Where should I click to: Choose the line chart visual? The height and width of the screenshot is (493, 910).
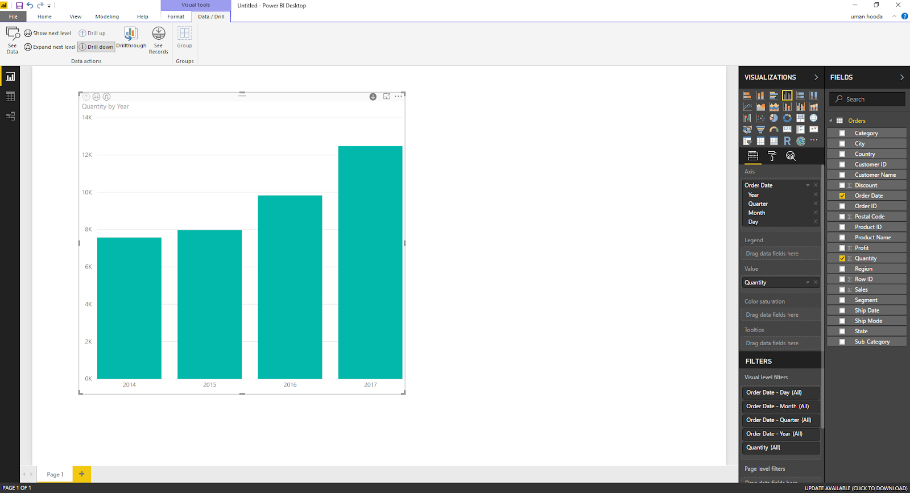[x=747, y=107]
